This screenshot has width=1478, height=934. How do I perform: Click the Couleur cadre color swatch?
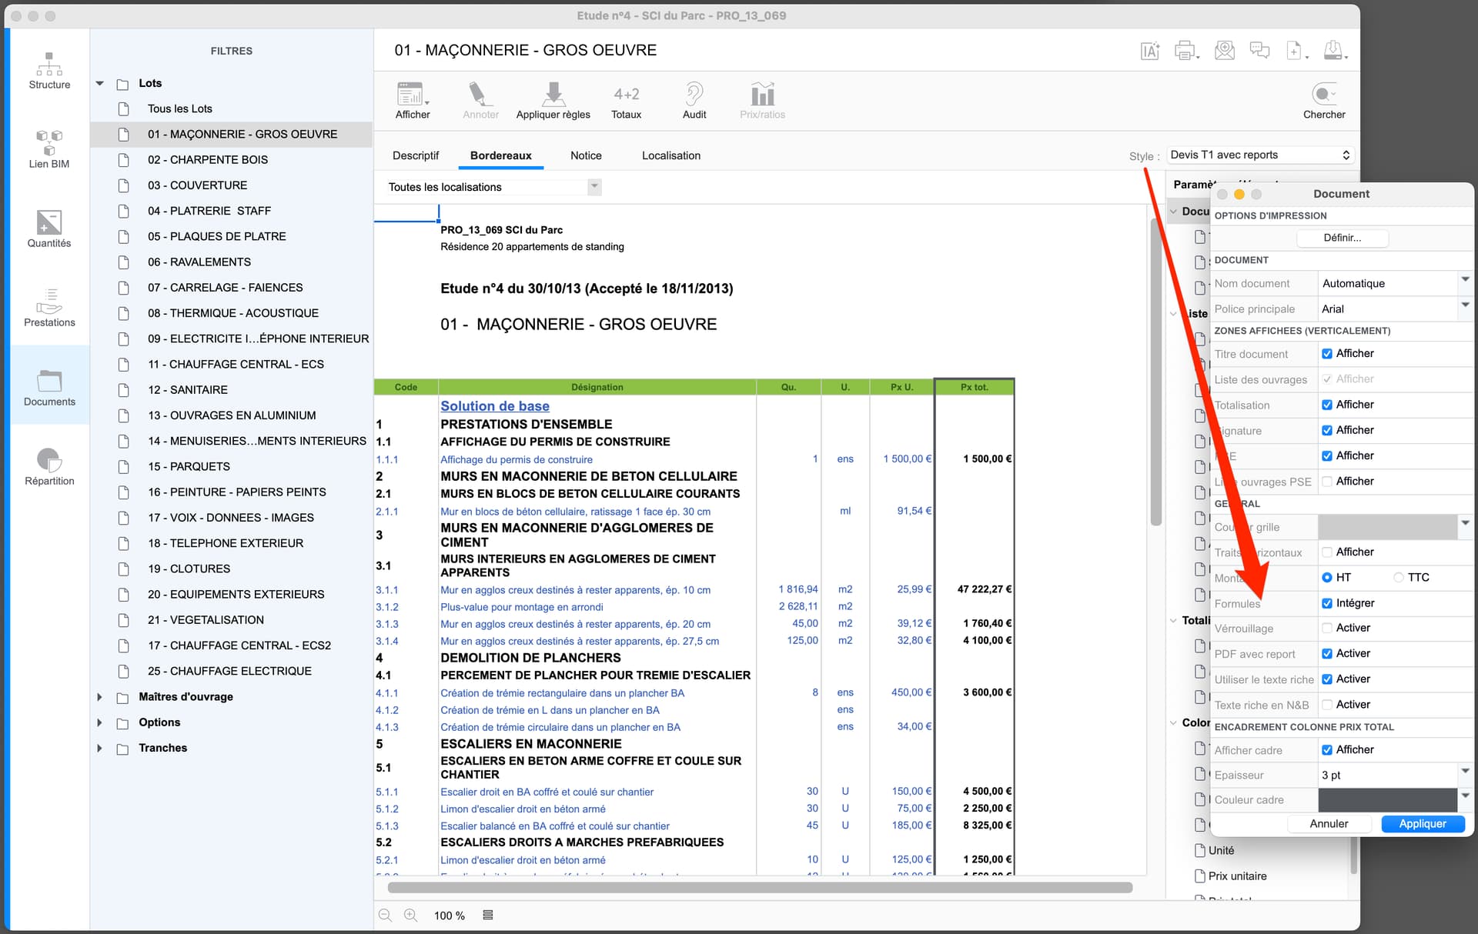(1387, 800)
